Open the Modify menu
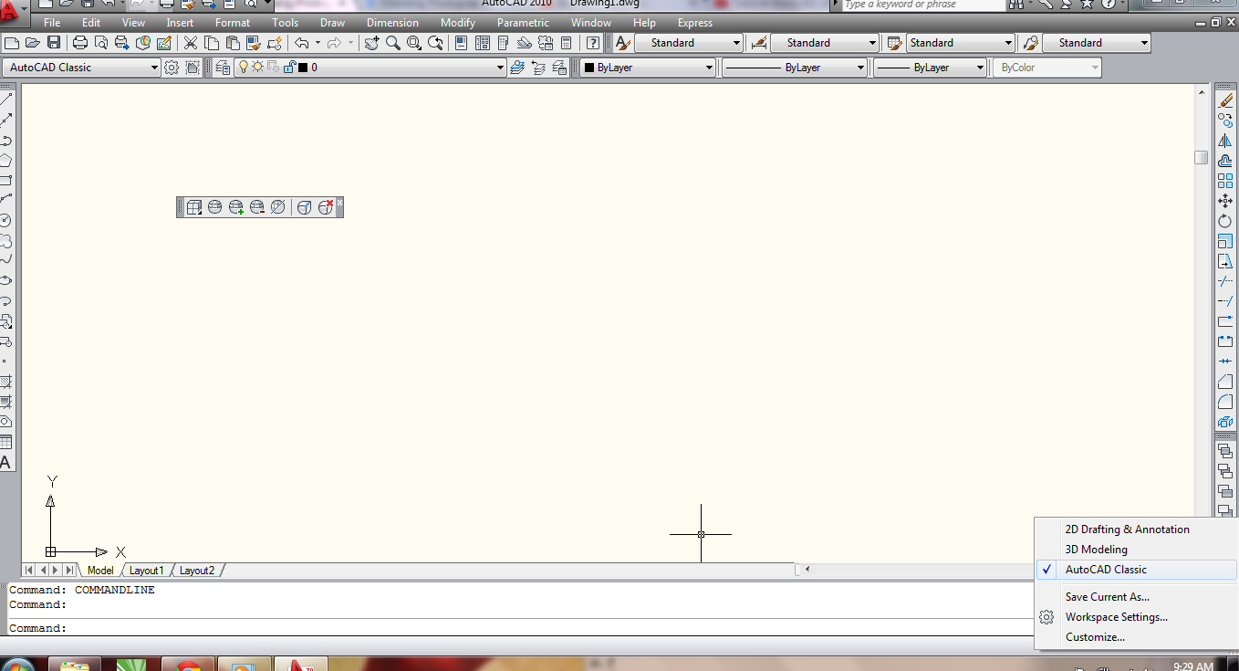Viewport: 1239px width, 671px height. click(458, 23)
